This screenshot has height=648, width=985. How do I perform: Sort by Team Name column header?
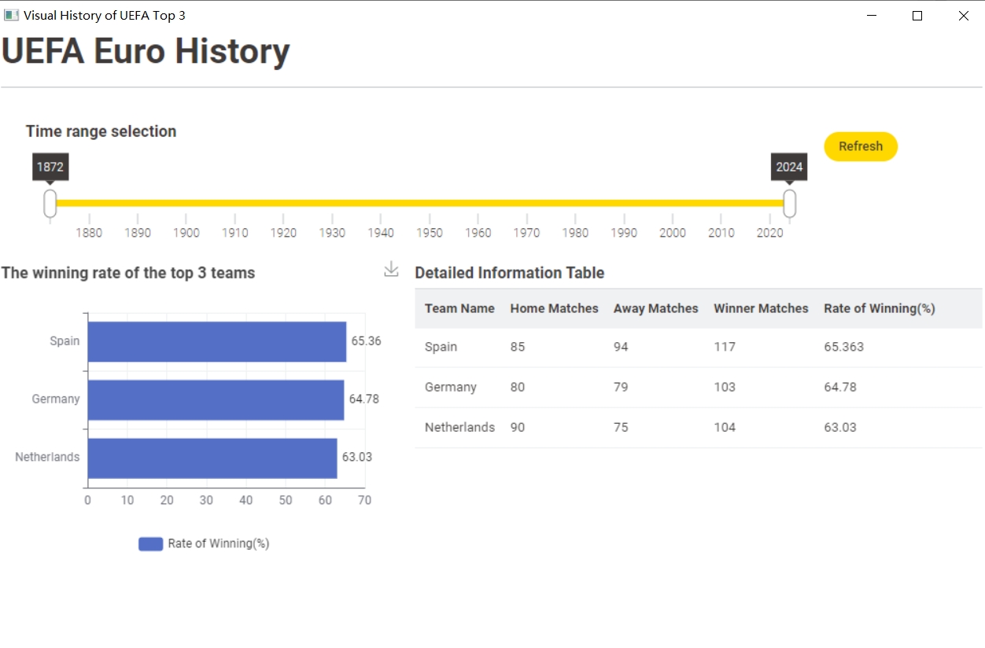click(x=459, y=308)
